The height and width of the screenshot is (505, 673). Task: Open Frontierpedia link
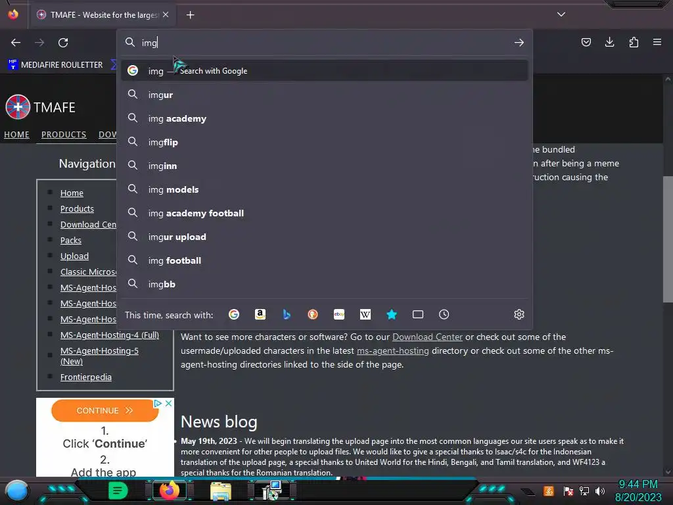(x=86, y=377)
